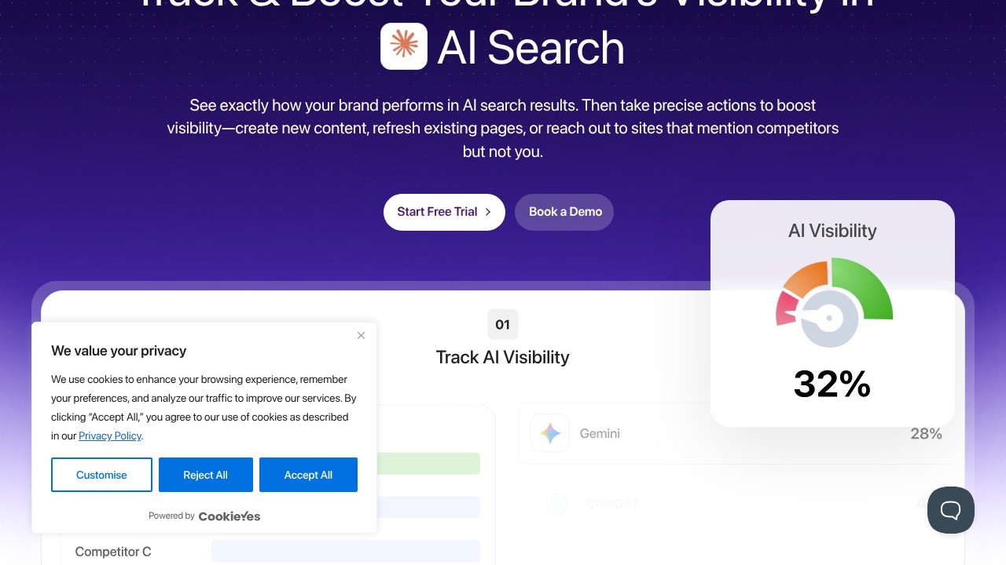Click the faded ChatGPT logo icon

point(557,503)
